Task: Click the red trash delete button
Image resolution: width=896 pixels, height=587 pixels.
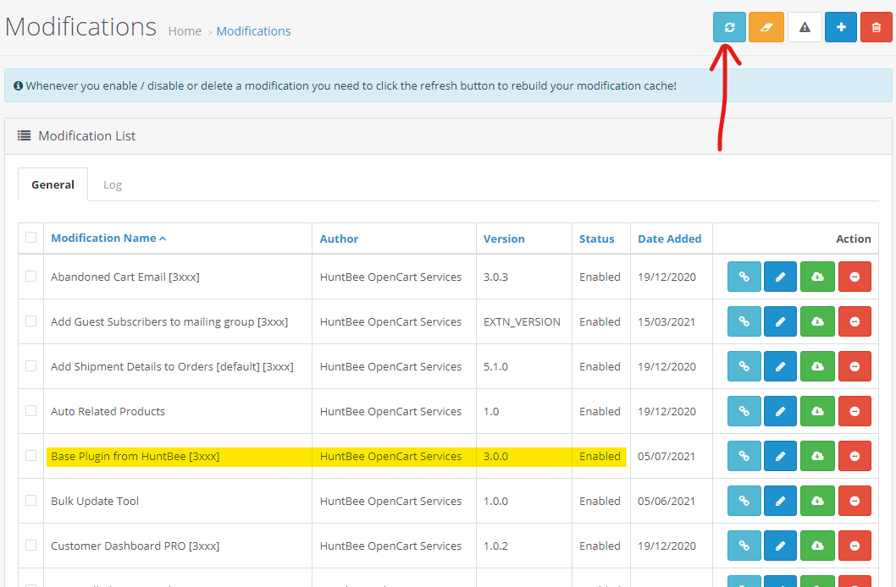Action: pyautogui.click(x=876, y=27)
